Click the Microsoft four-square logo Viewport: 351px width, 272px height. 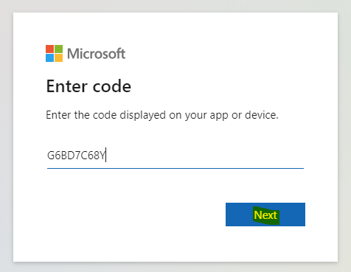coord(54,53)
